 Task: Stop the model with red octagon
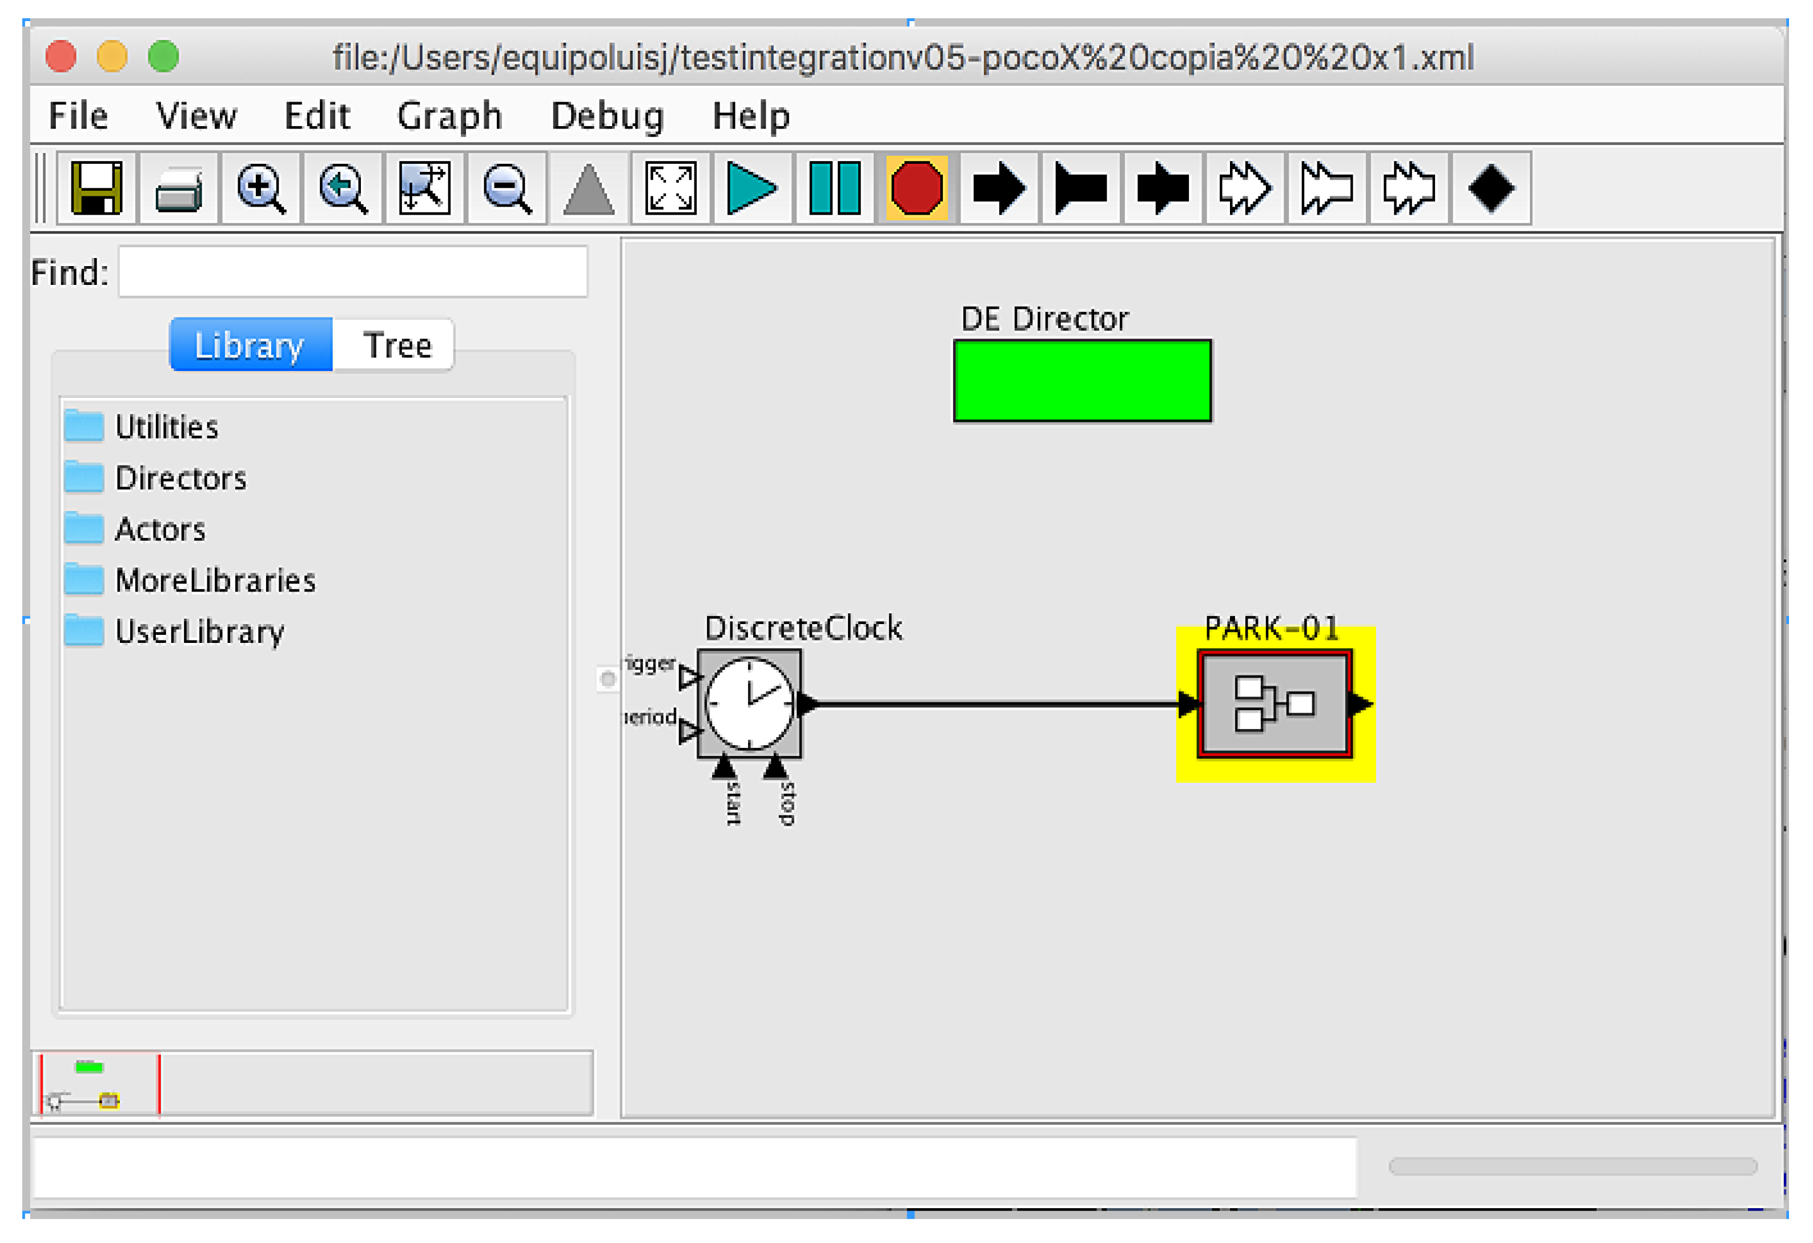point(916,188)
